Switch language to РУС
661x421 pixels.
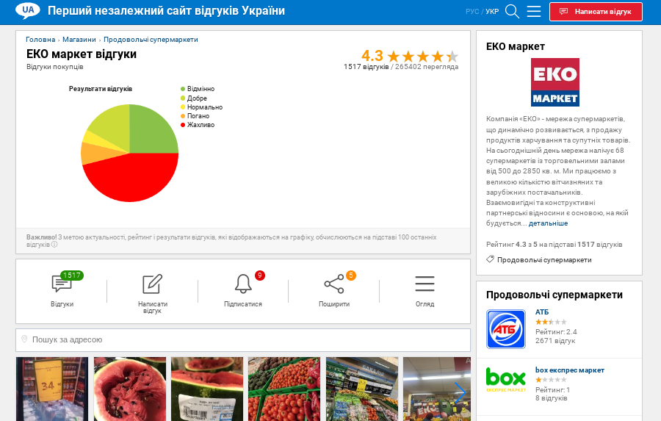point(472,12)
